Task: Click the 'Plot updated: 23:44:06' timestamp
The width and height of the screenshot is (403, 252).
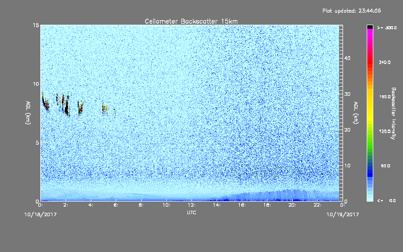Action: click(352, 11)
